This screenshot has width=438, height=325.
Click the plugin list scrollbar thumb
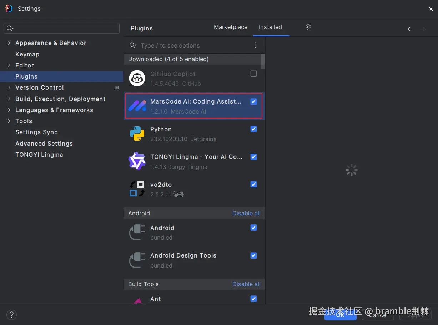click(x=263, y=61)
